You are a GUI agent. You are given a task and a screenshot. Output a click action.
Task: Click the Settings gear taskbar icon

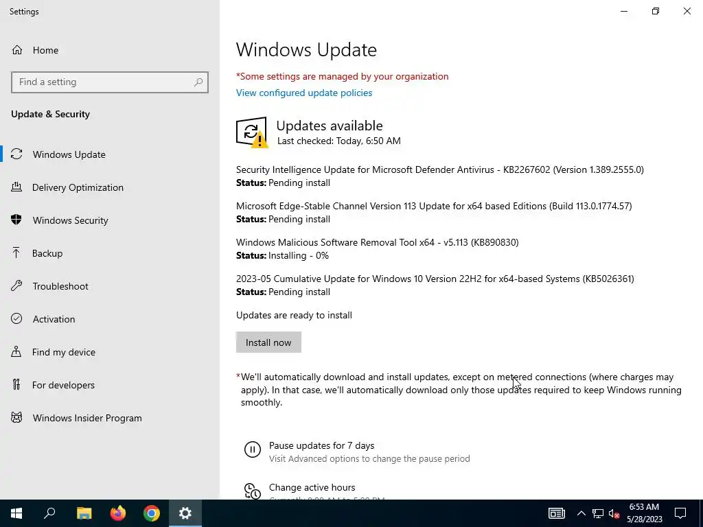click(185, 513)
